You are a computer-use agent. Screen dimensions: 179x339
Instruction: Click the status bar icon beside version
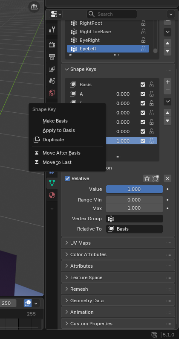[154, 335]
